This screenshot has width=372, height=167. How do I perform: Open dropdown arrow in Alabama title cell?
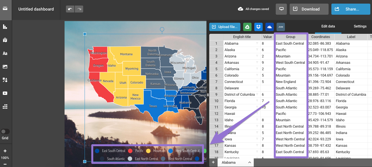(x=257, y=44)
